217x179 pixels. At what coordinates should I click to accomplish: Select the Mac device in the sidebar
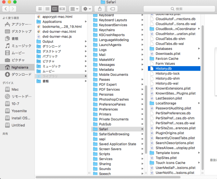(17, 89)
